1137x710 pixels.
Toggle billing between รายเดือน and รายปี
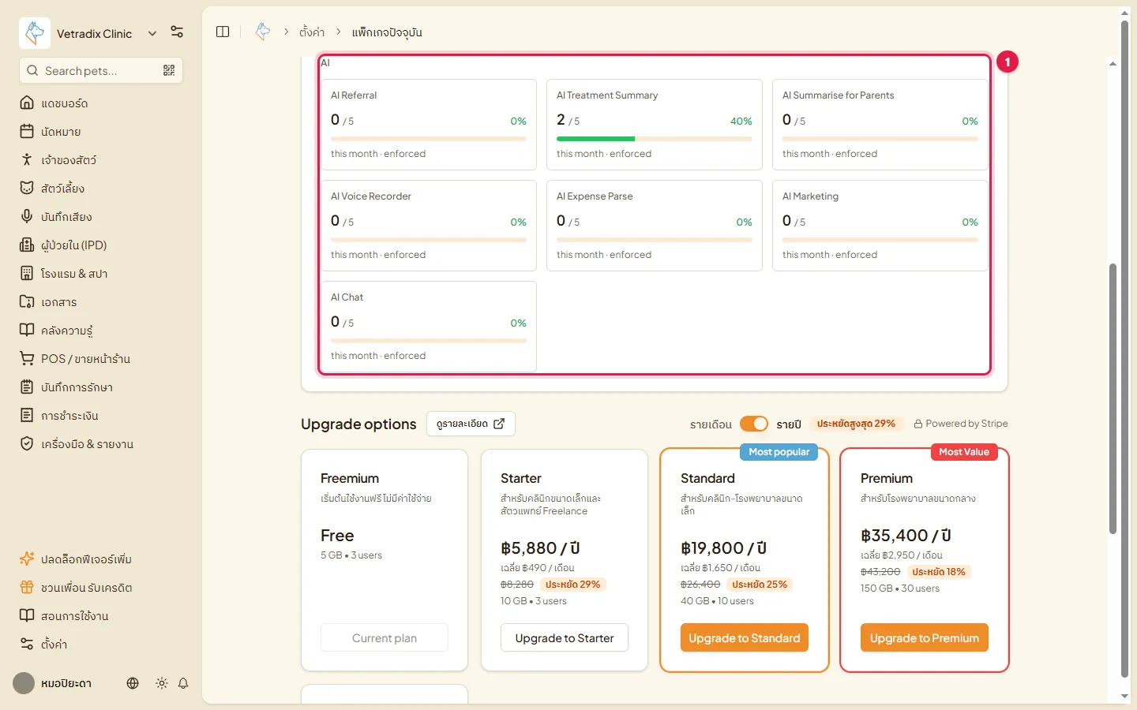pos(754,424)
